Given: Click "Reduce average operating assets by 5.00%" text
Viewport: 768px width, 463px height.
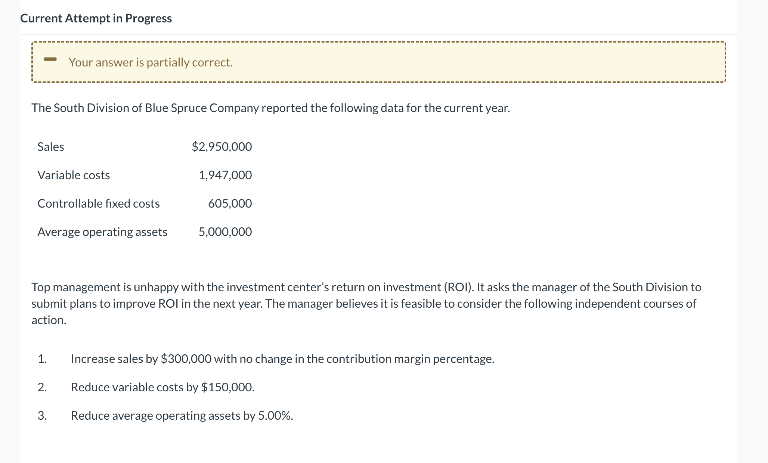Looking at the screenshot, I should pos(182,416).
